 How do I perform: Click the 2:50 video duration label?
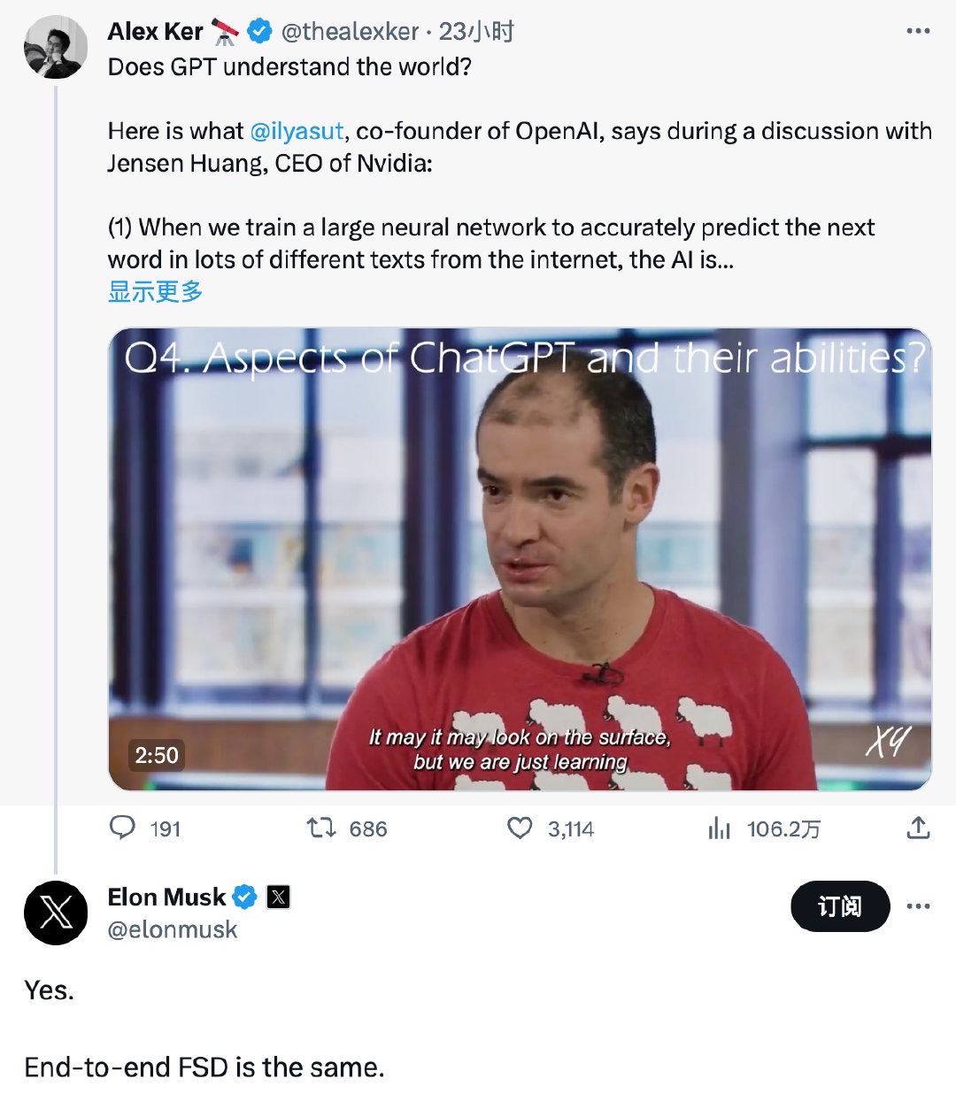click(157, 755)
